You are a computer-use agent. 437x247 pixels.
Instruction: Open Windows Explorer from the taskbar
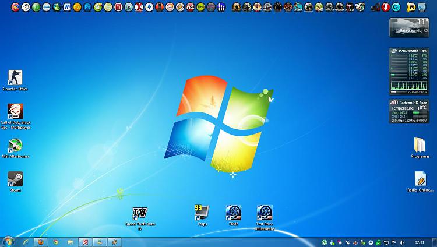pyautogui.click(x=71, y=242)
